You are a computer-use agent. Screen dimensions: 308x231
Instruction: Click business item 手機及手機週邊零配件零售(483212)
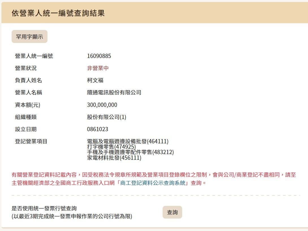point(130,152)
